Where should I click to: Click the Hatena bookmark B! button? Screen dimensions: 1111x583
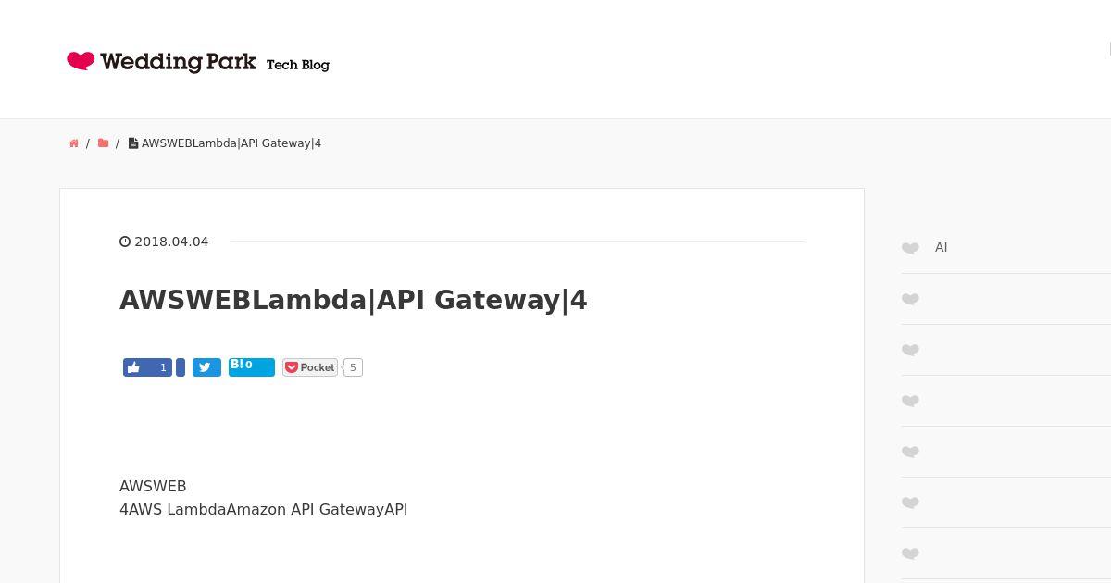tap(252, 367)
